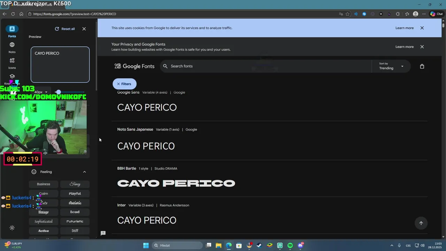Bookmark this page with star icon
The height and width of the screenshot is (251, 446).
(x=348, y=14)
